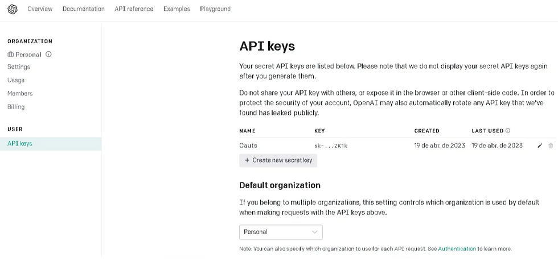
Task: View Usage in the sidebar
Action: (x=16, y=80)
